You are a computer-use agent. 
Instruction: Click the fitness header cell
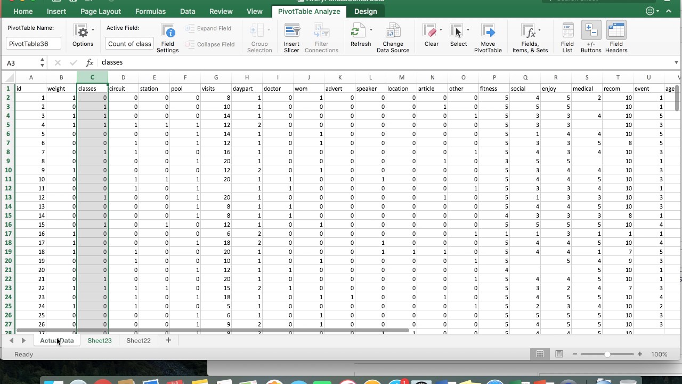point(494,89)
